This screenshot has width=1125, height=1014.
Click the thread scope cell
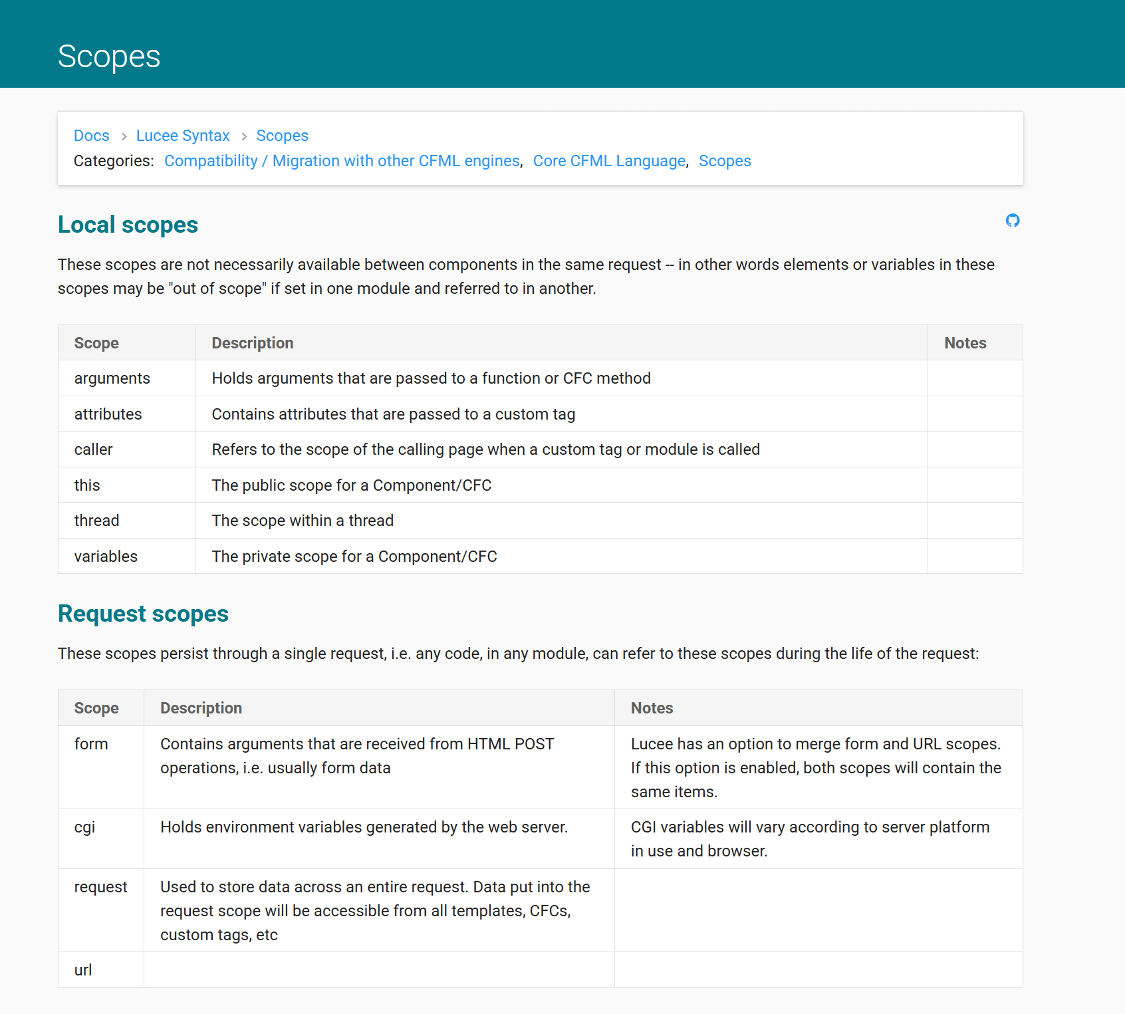[x=126, y=521]
